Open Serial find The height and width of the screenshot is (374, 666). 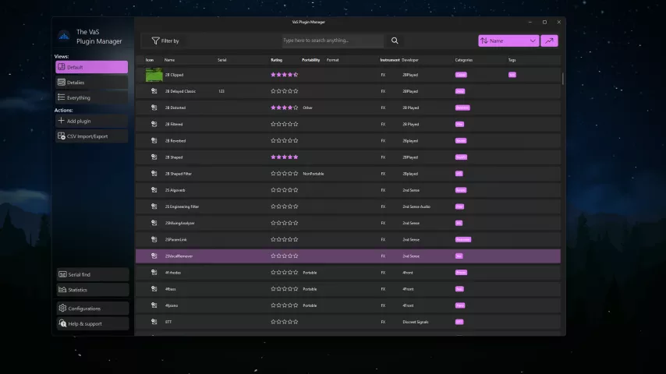[x=92, y=275]
